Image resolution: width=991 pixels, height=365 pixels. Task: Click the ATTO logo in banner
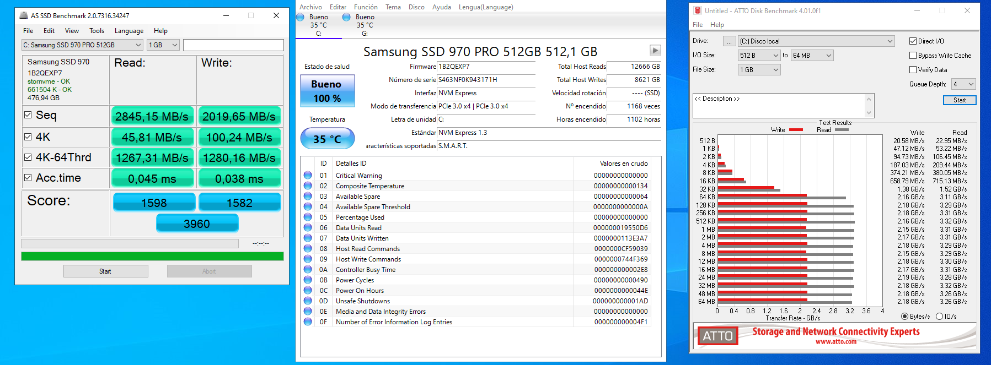click(x=717, y=336)
